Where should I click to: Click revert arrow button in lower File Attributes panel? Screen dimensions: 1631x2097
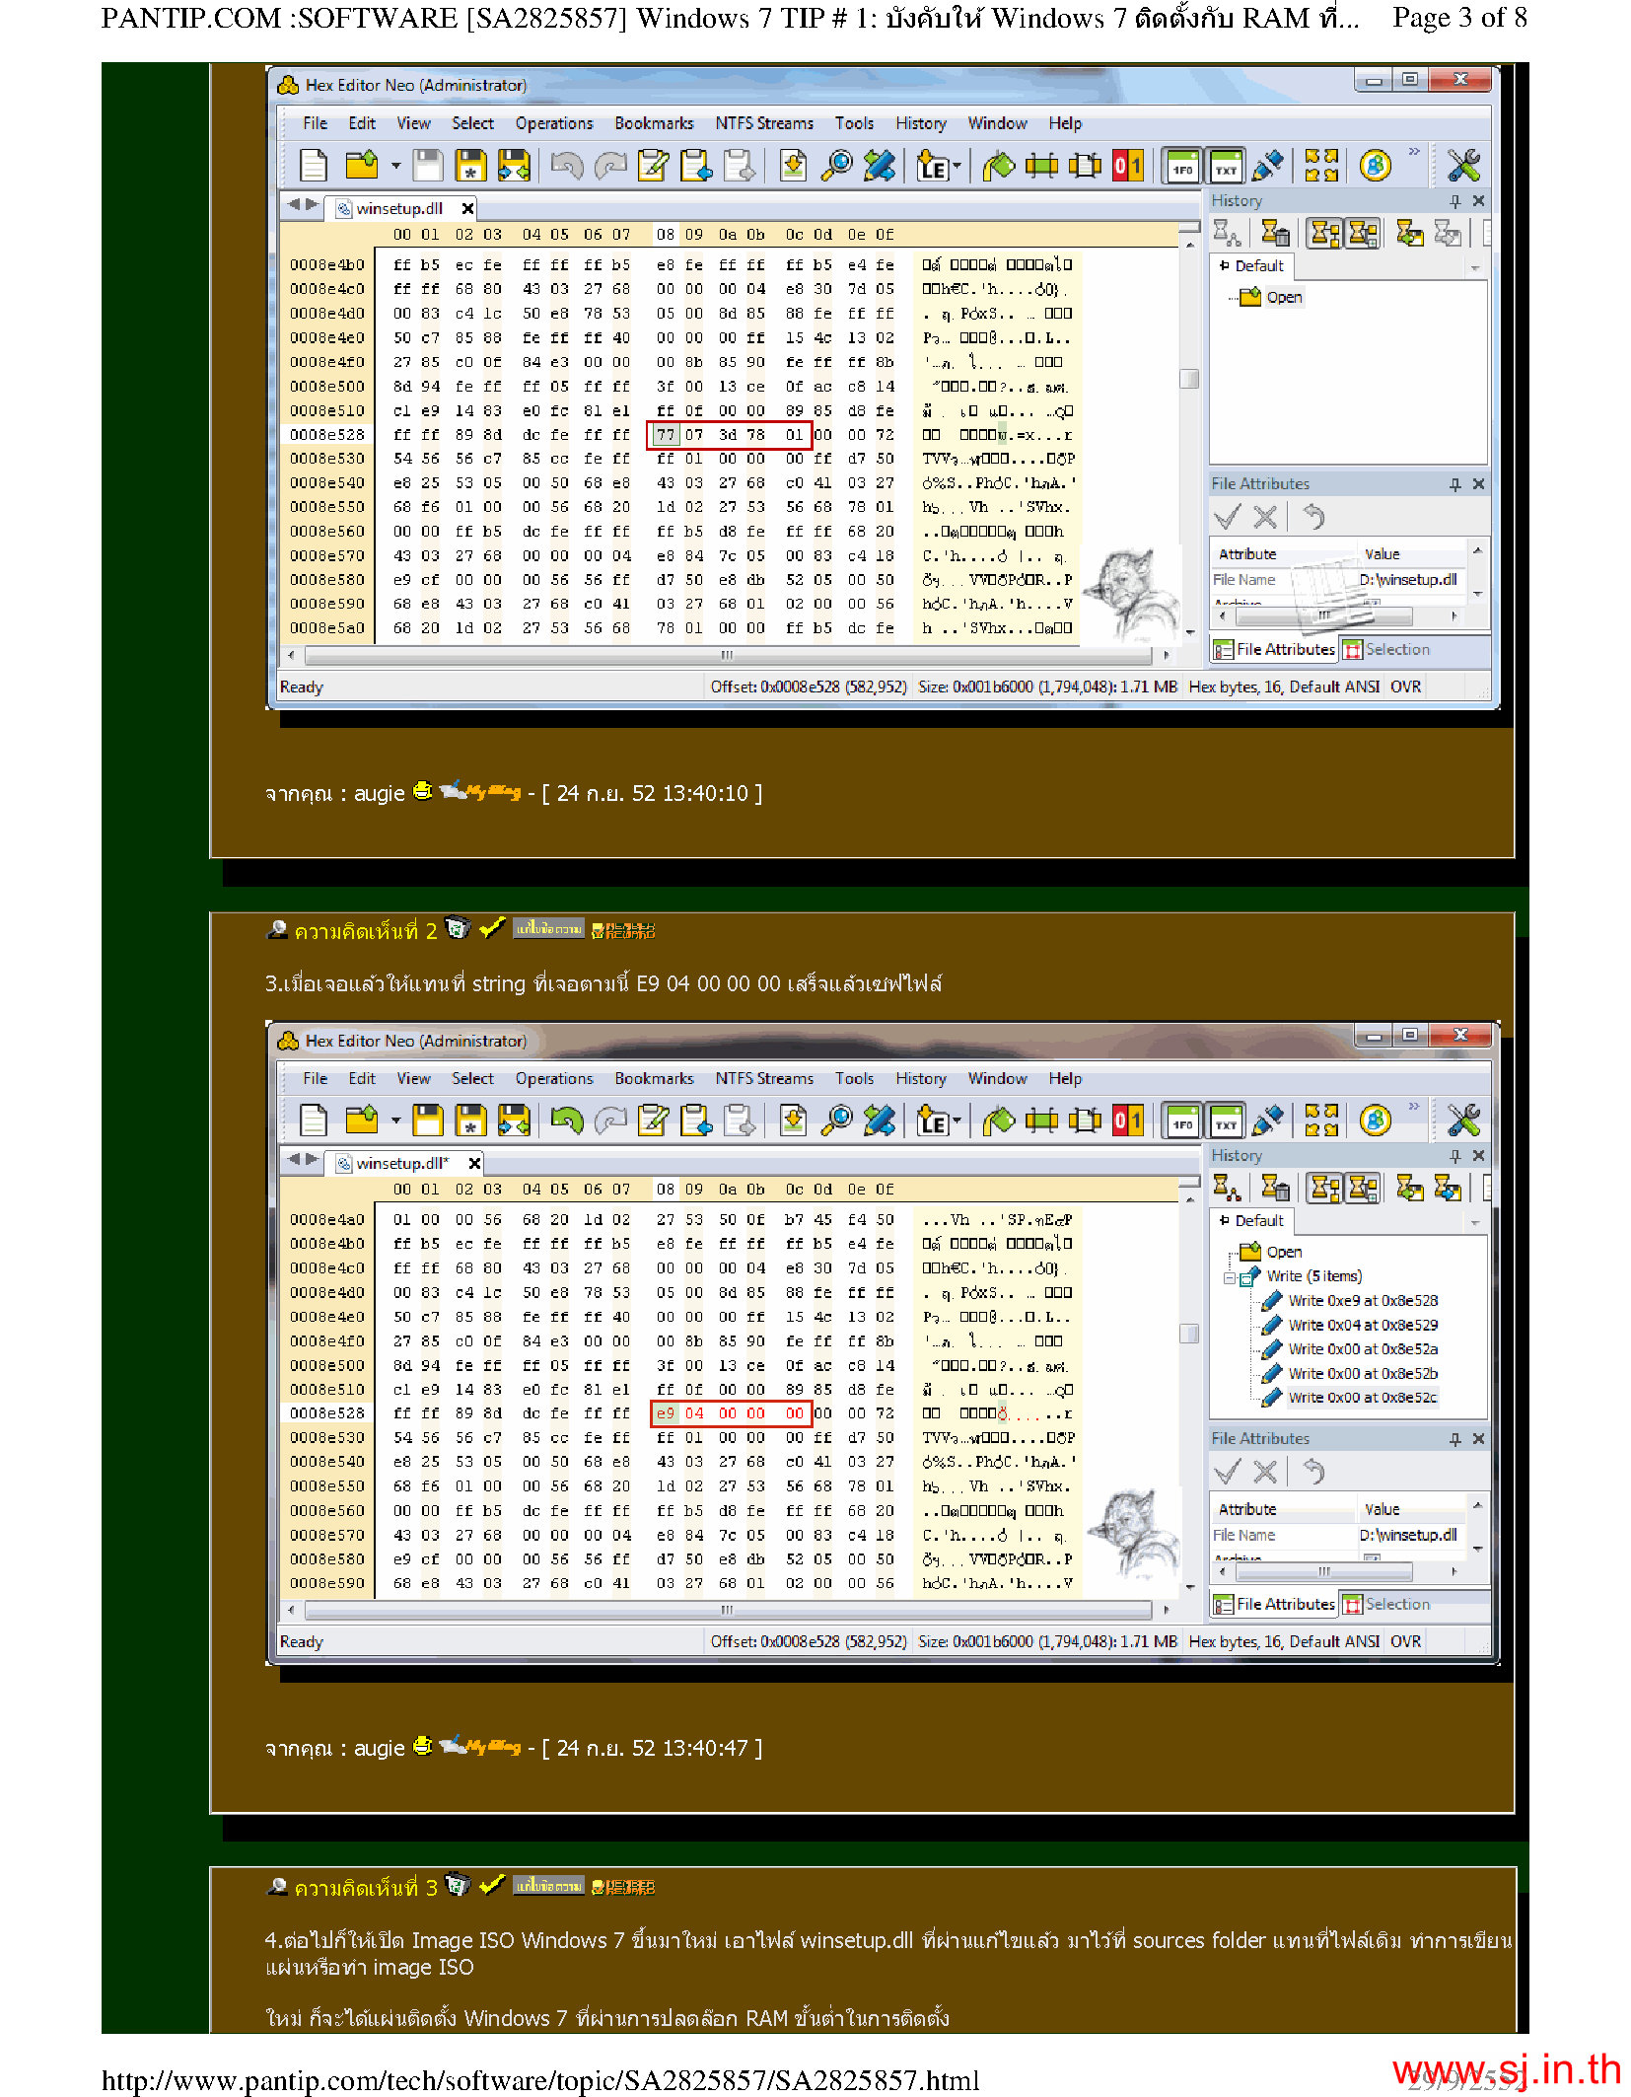[1313, 1472]
